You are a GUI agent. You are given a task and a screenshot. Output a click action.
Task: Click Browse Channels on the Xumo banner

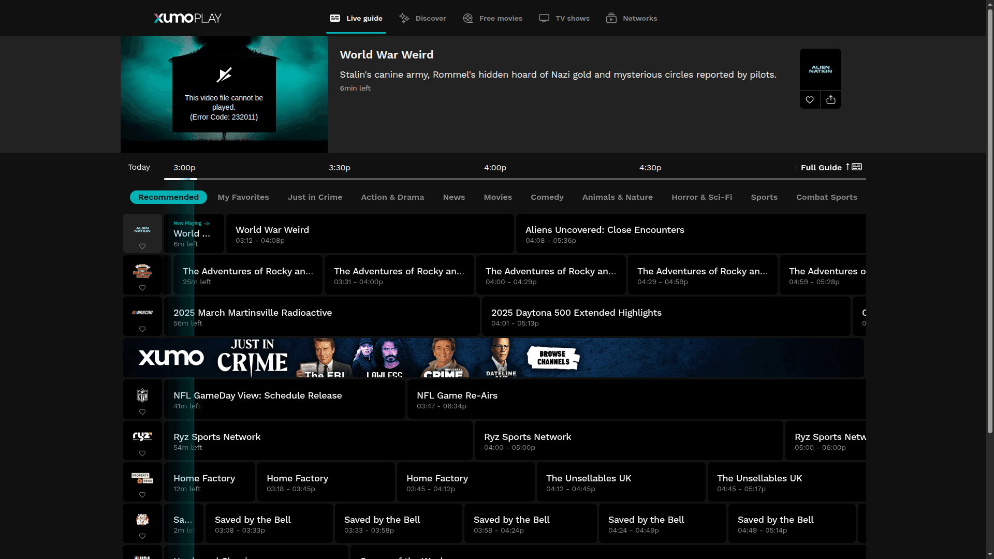coord(553,358)
